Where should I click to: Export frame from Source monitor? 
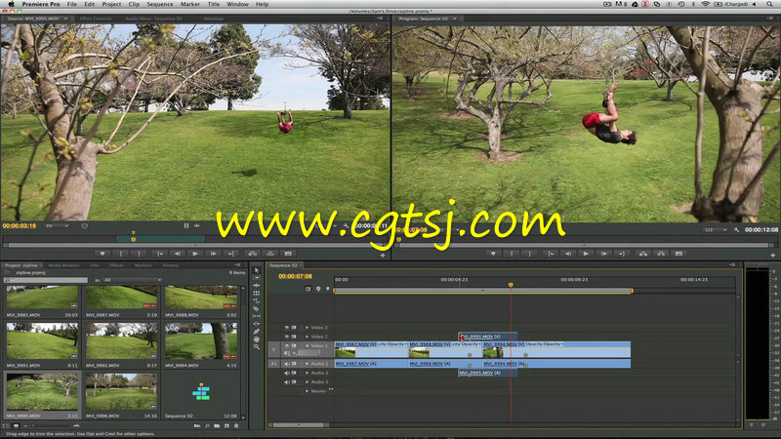click(288, 254)
